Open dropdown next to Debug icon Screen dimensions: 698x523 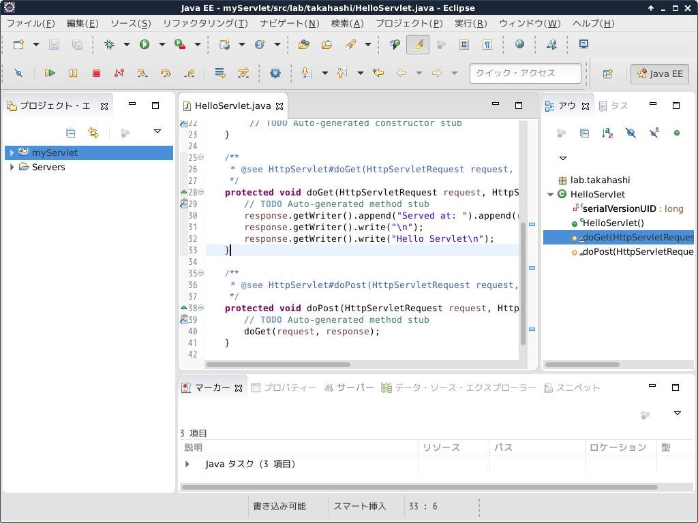126,44
